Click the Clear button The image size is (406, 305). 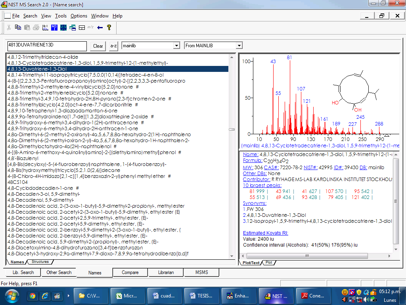click(98, 46)
